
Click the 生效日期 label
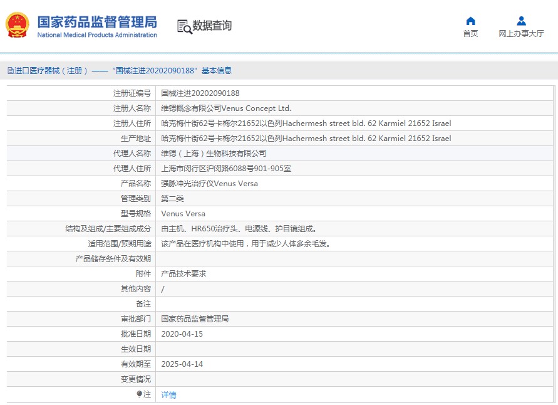coord(136,349)
